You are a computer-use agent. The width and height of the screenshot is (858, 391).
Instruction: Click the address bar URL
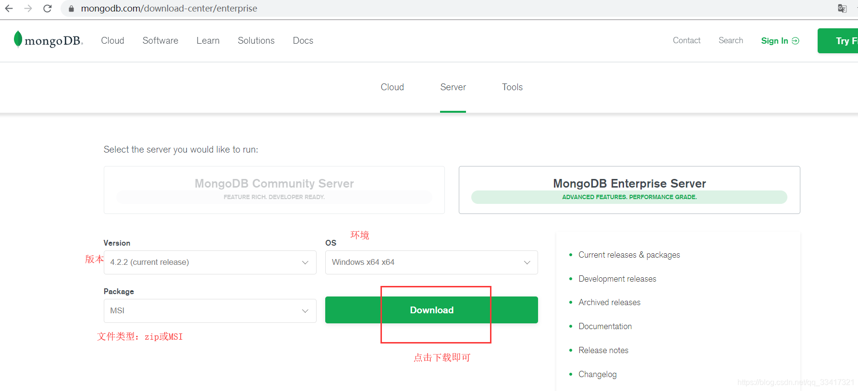(x=169, y=8)
